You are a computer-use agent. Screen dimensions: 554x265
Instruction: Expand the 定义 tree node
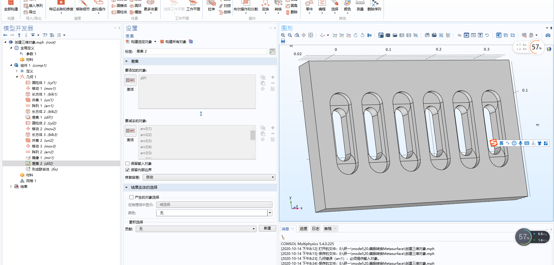(x=17, y=71)
